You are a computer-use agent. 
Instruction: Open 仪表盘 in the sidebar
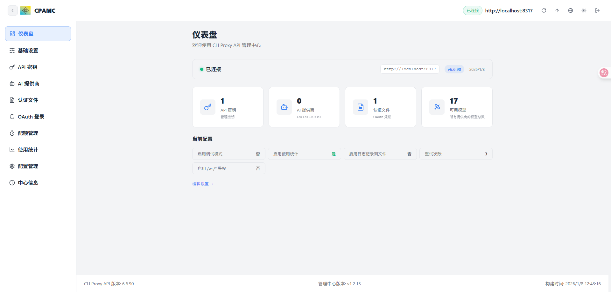(38, 34)
